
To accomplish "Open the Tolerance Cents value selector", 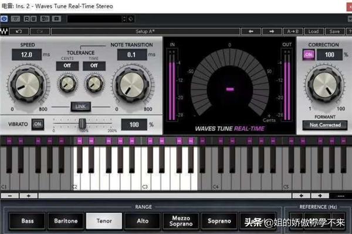I will point(67,66).
